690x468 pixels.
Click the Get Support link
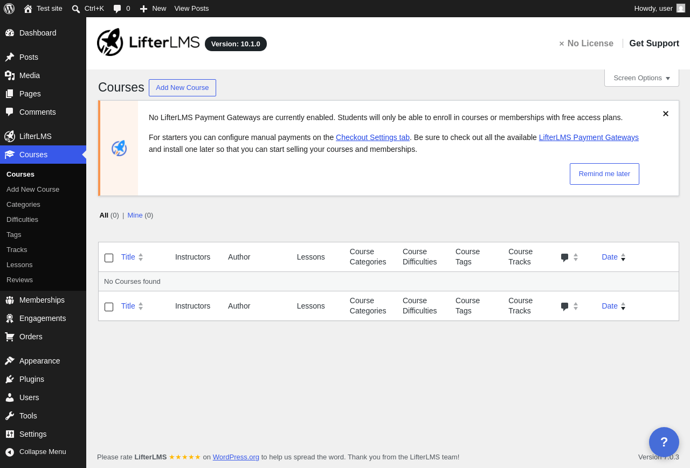coord(654,44)
